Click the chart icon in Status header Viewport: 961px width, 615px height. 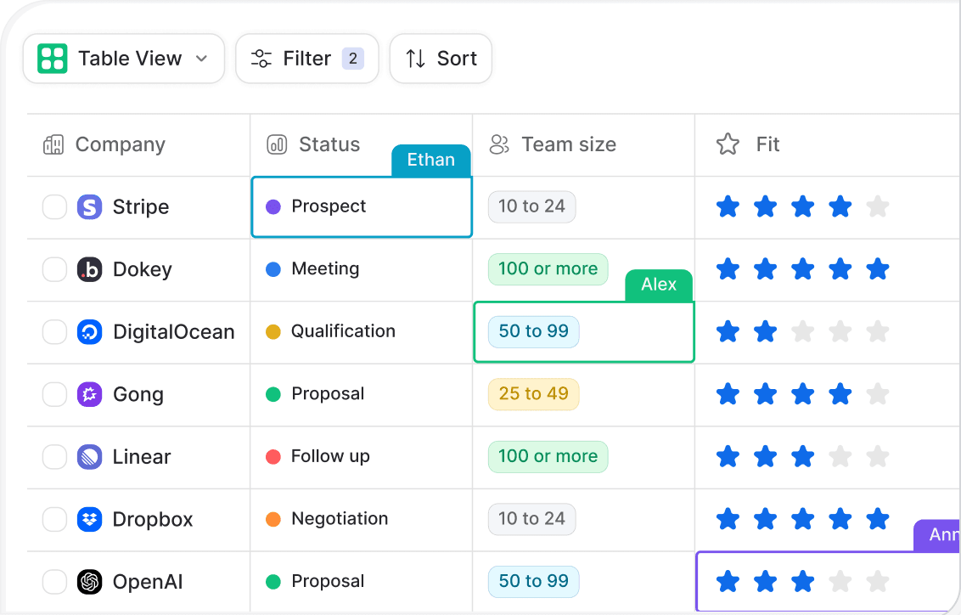pos(277,144)
